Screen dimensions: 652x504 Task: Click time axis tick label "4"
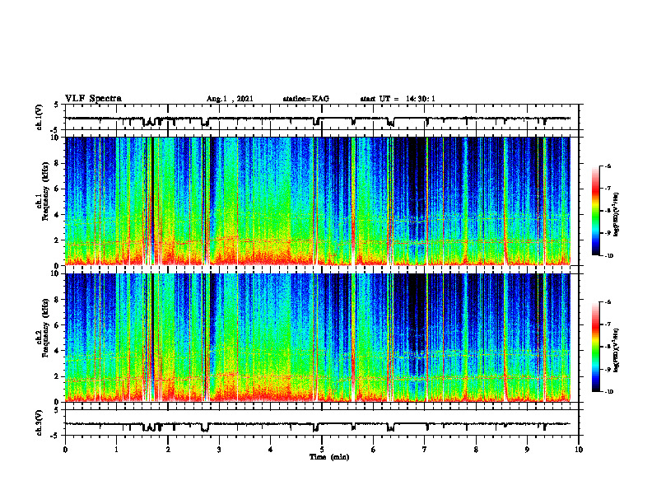click(x=271, y=450)
